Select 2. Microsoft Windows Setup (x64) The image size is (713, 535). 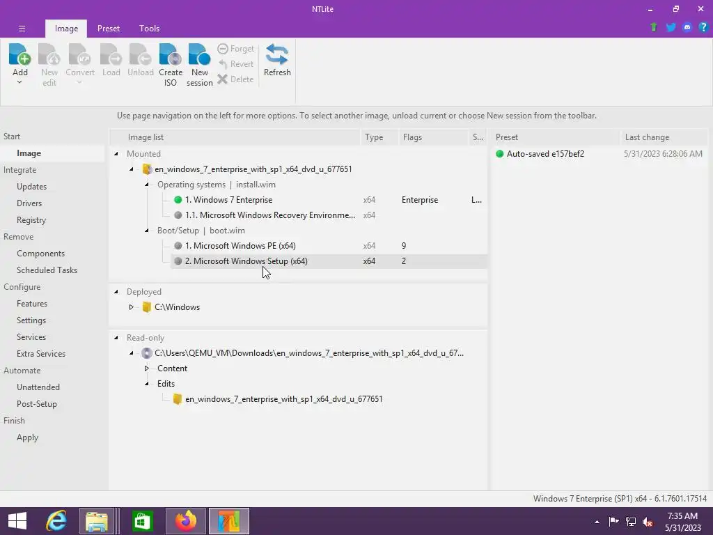pos(329,261)
